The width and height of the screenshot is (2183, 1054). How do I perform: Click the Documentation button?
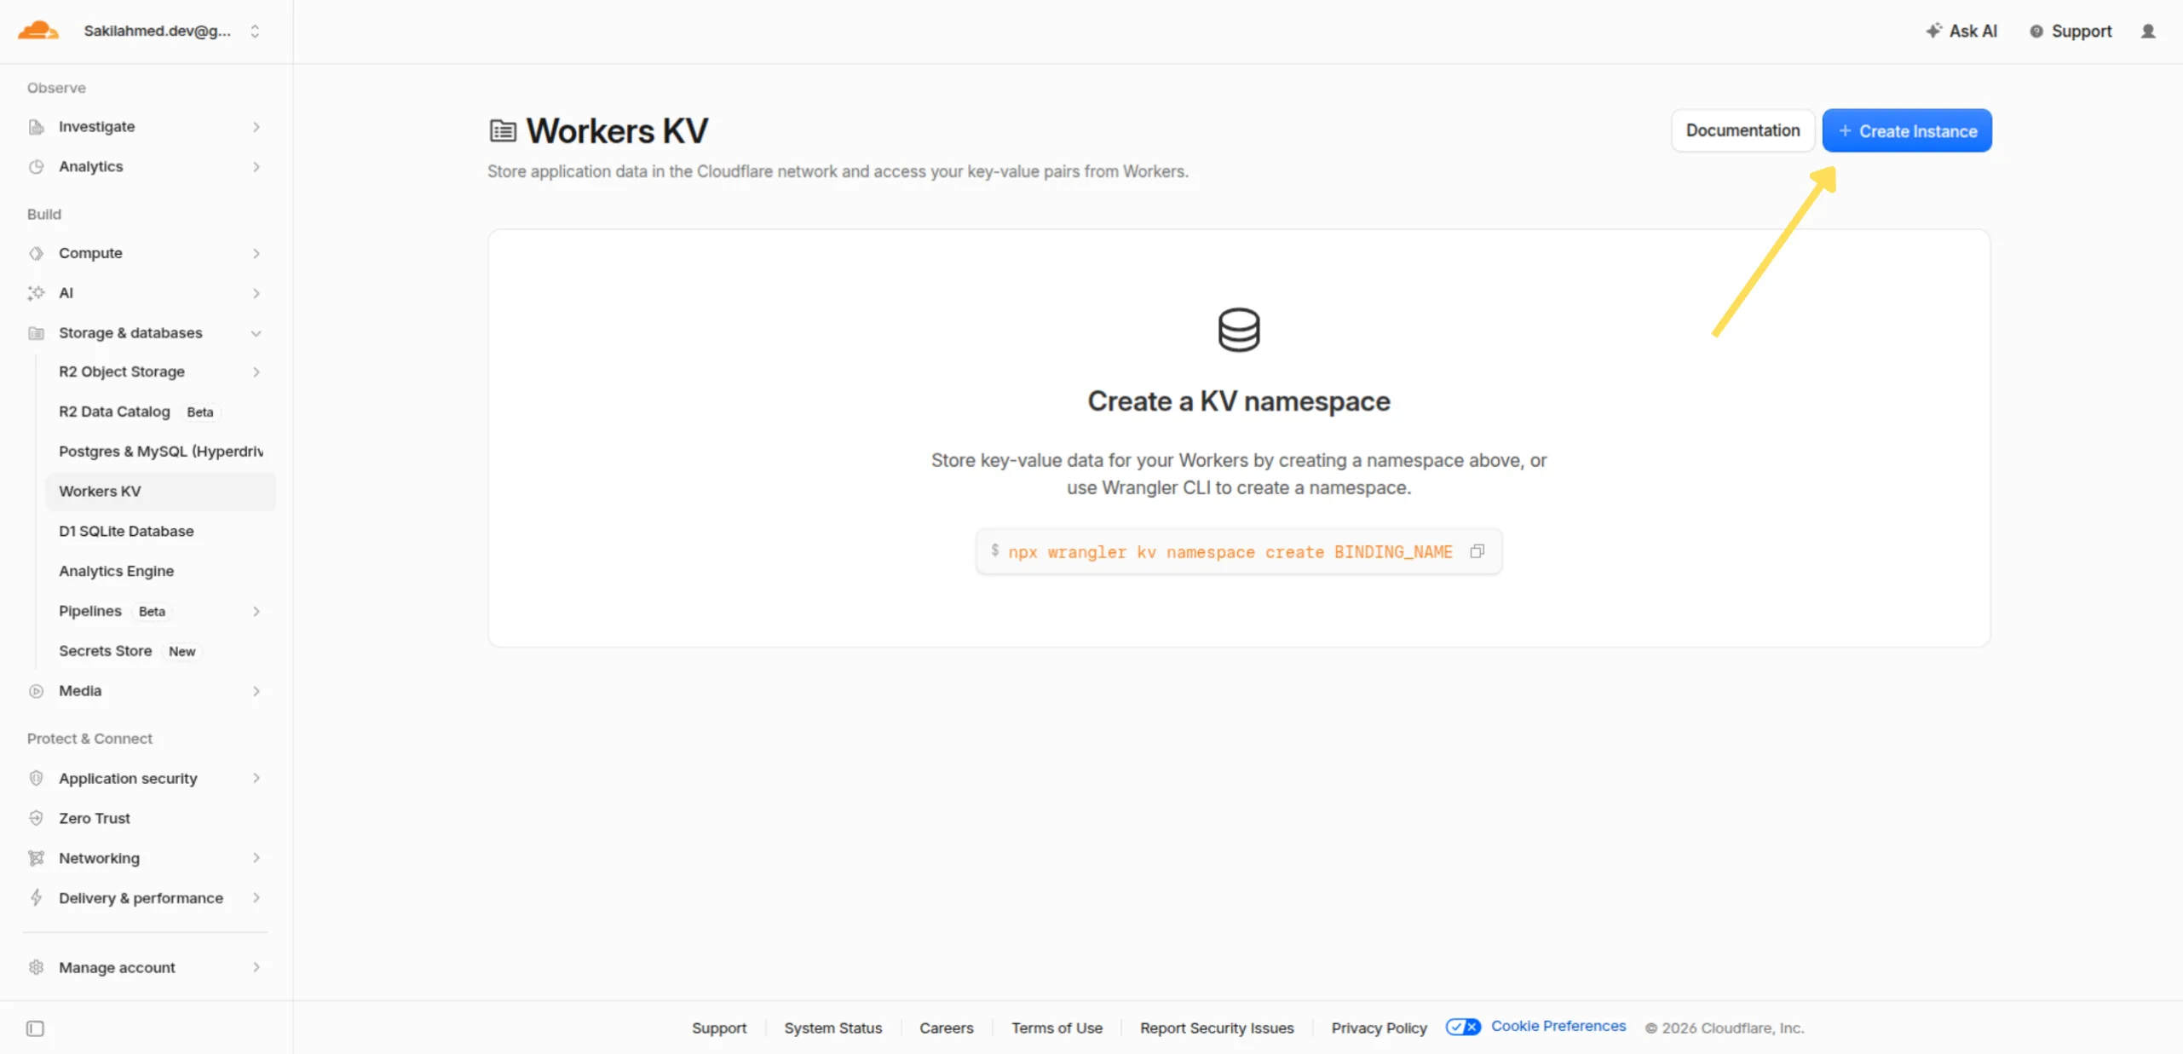(x=1742, y=130)
